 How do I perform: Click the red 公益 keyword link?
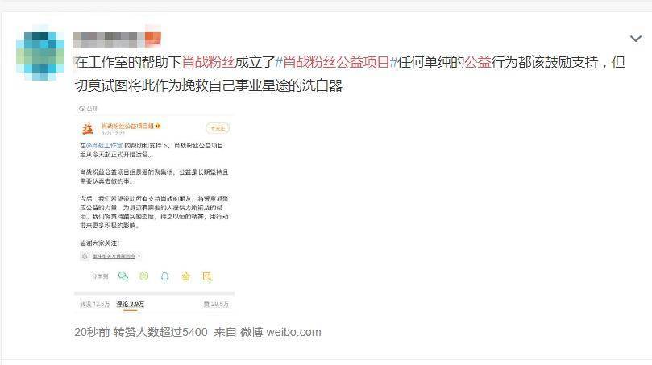477,62
